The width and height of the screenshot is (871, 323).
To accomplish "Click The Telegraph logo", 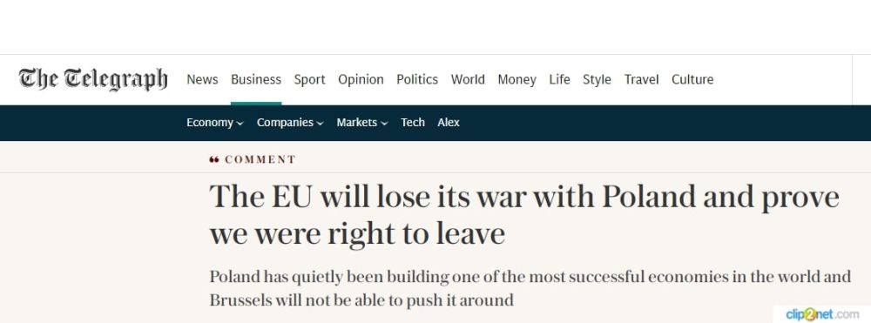I will click(x=93, y=79).
